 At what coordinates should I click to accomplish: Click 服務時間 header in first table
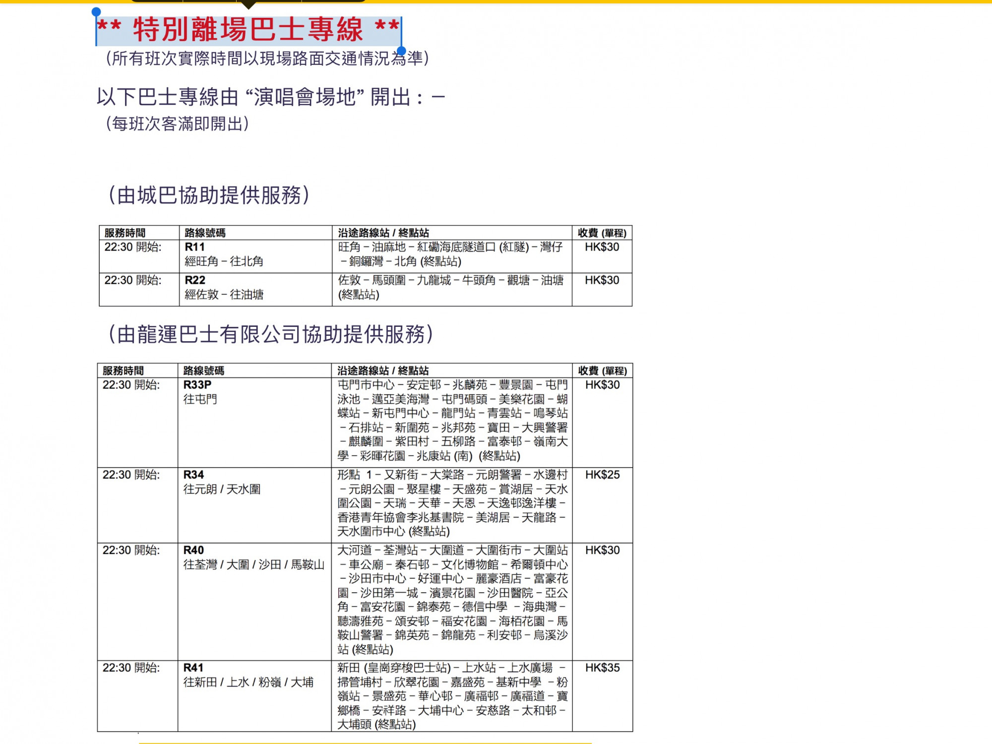[x=125, y=233]
